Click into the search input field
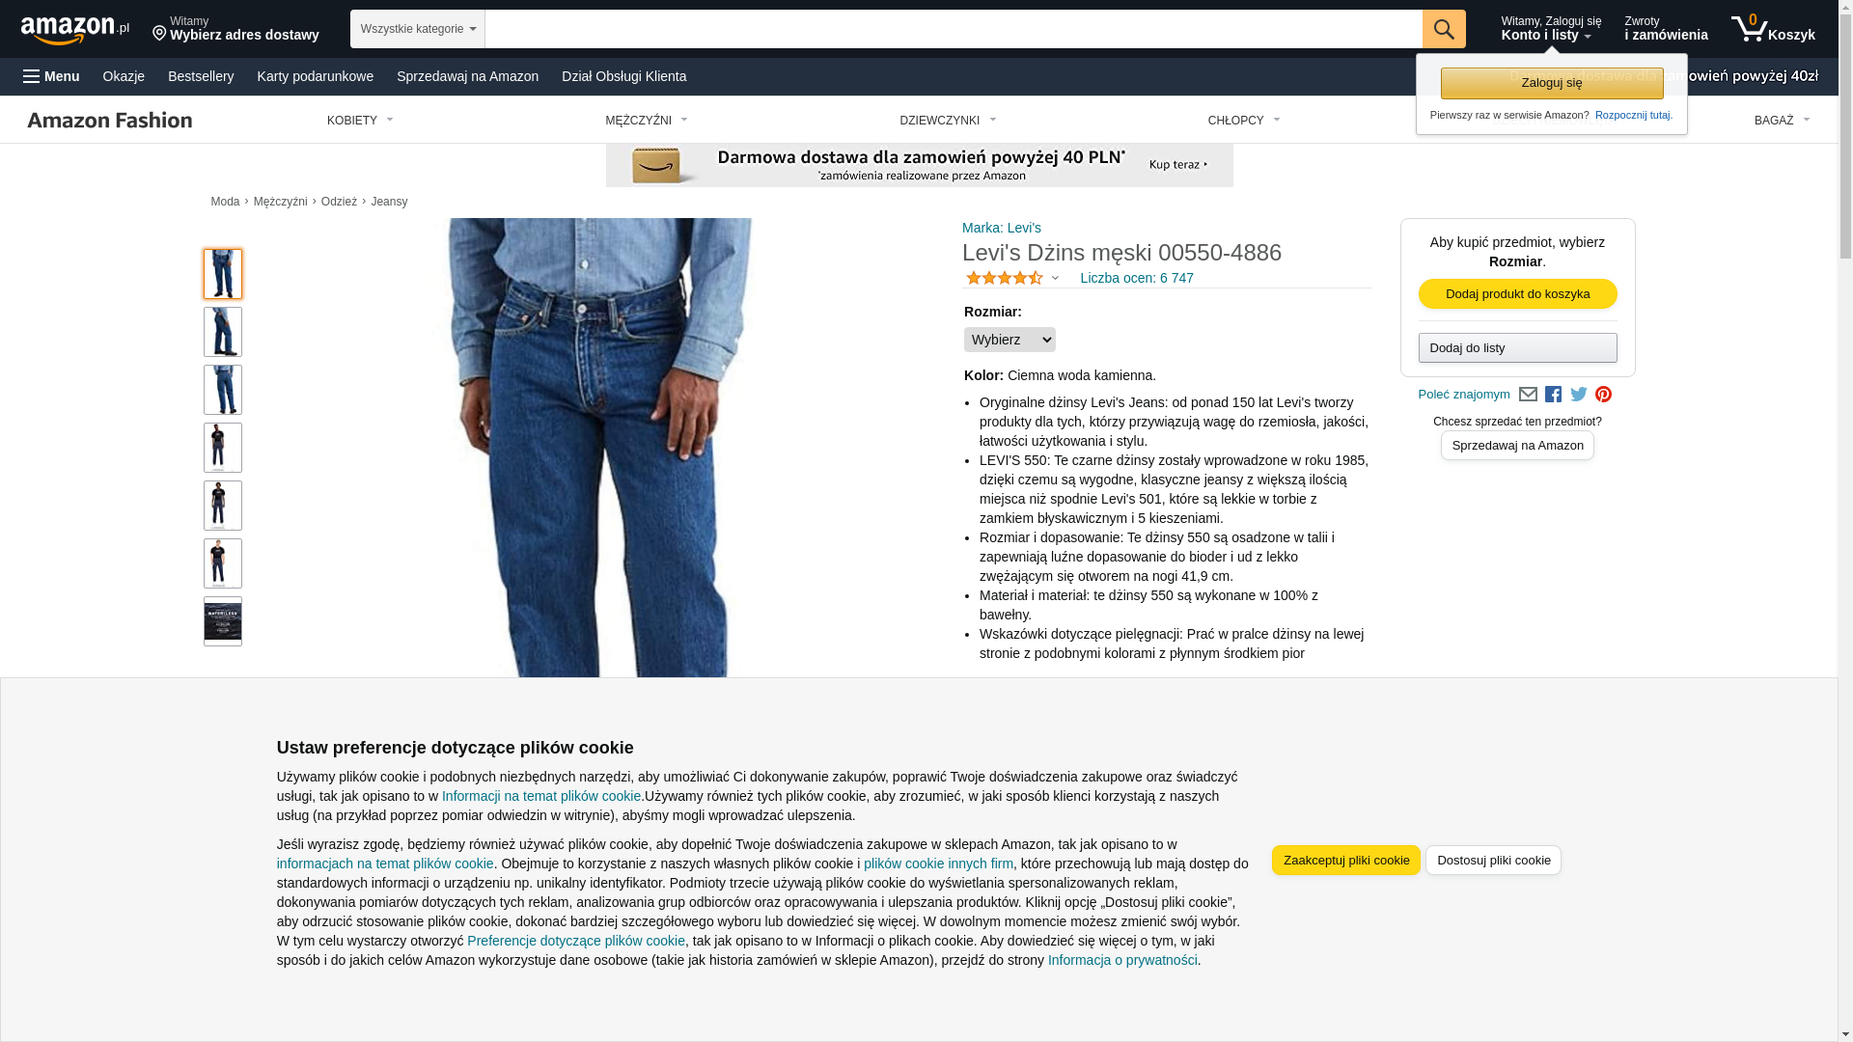Image resolution: width=1853 pixels, height=1042 pixels. [x=954, y=29]
